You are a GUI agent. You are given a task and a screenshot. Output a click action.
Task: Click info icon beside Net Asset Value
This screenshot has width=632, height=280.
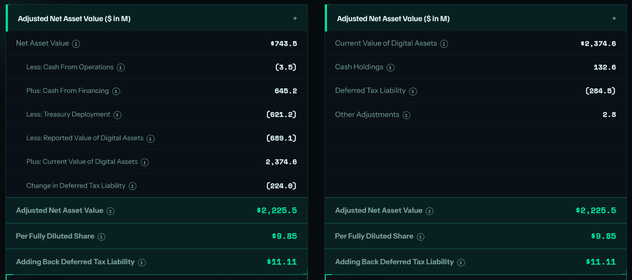76,44
